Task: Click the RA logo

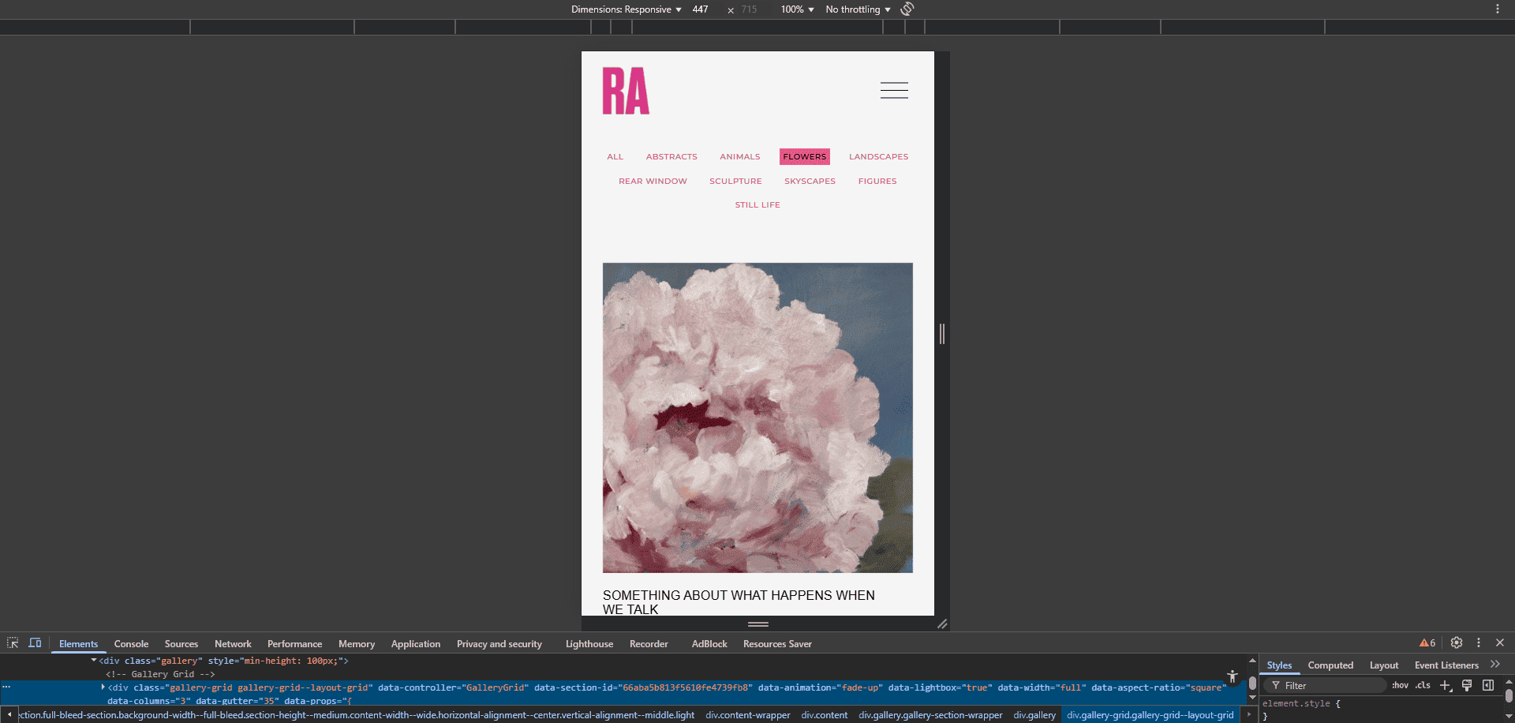Action: pos(626,91)
